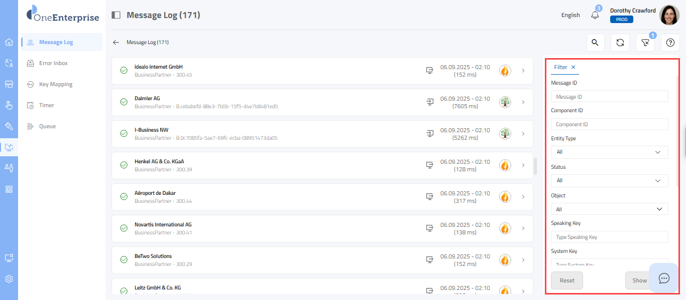Close the Filter tab
686x300 pixels.
pyautogui.click(x=574, y=67)
